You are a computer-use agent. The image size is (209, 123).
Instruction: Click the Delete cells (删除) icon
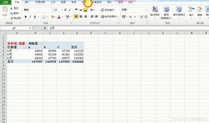(x=200, y=9)
